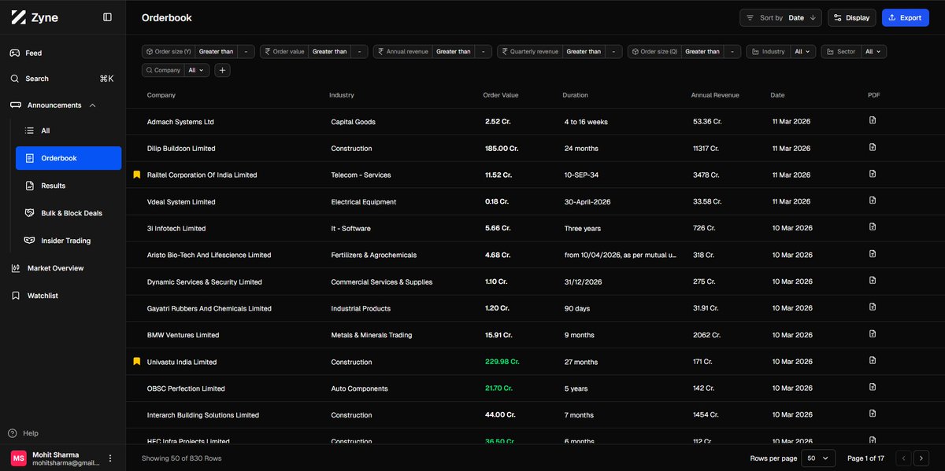The width and height of the screenshot is (945, 471).
Task: Open PDF for Univastu India Limited
Action: [873, 361]
